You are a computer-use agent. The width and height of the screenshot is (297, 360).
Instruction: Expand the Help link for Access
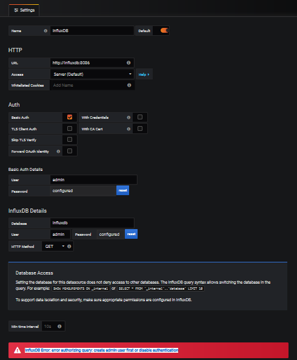point(144,75)
